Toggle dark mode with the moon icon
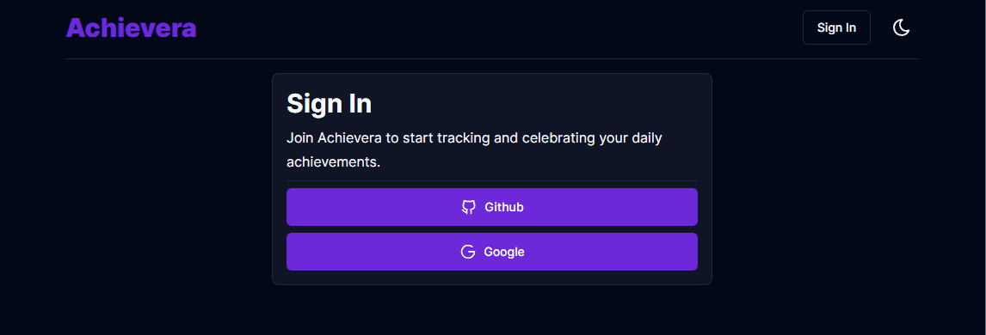 [901, 27]
